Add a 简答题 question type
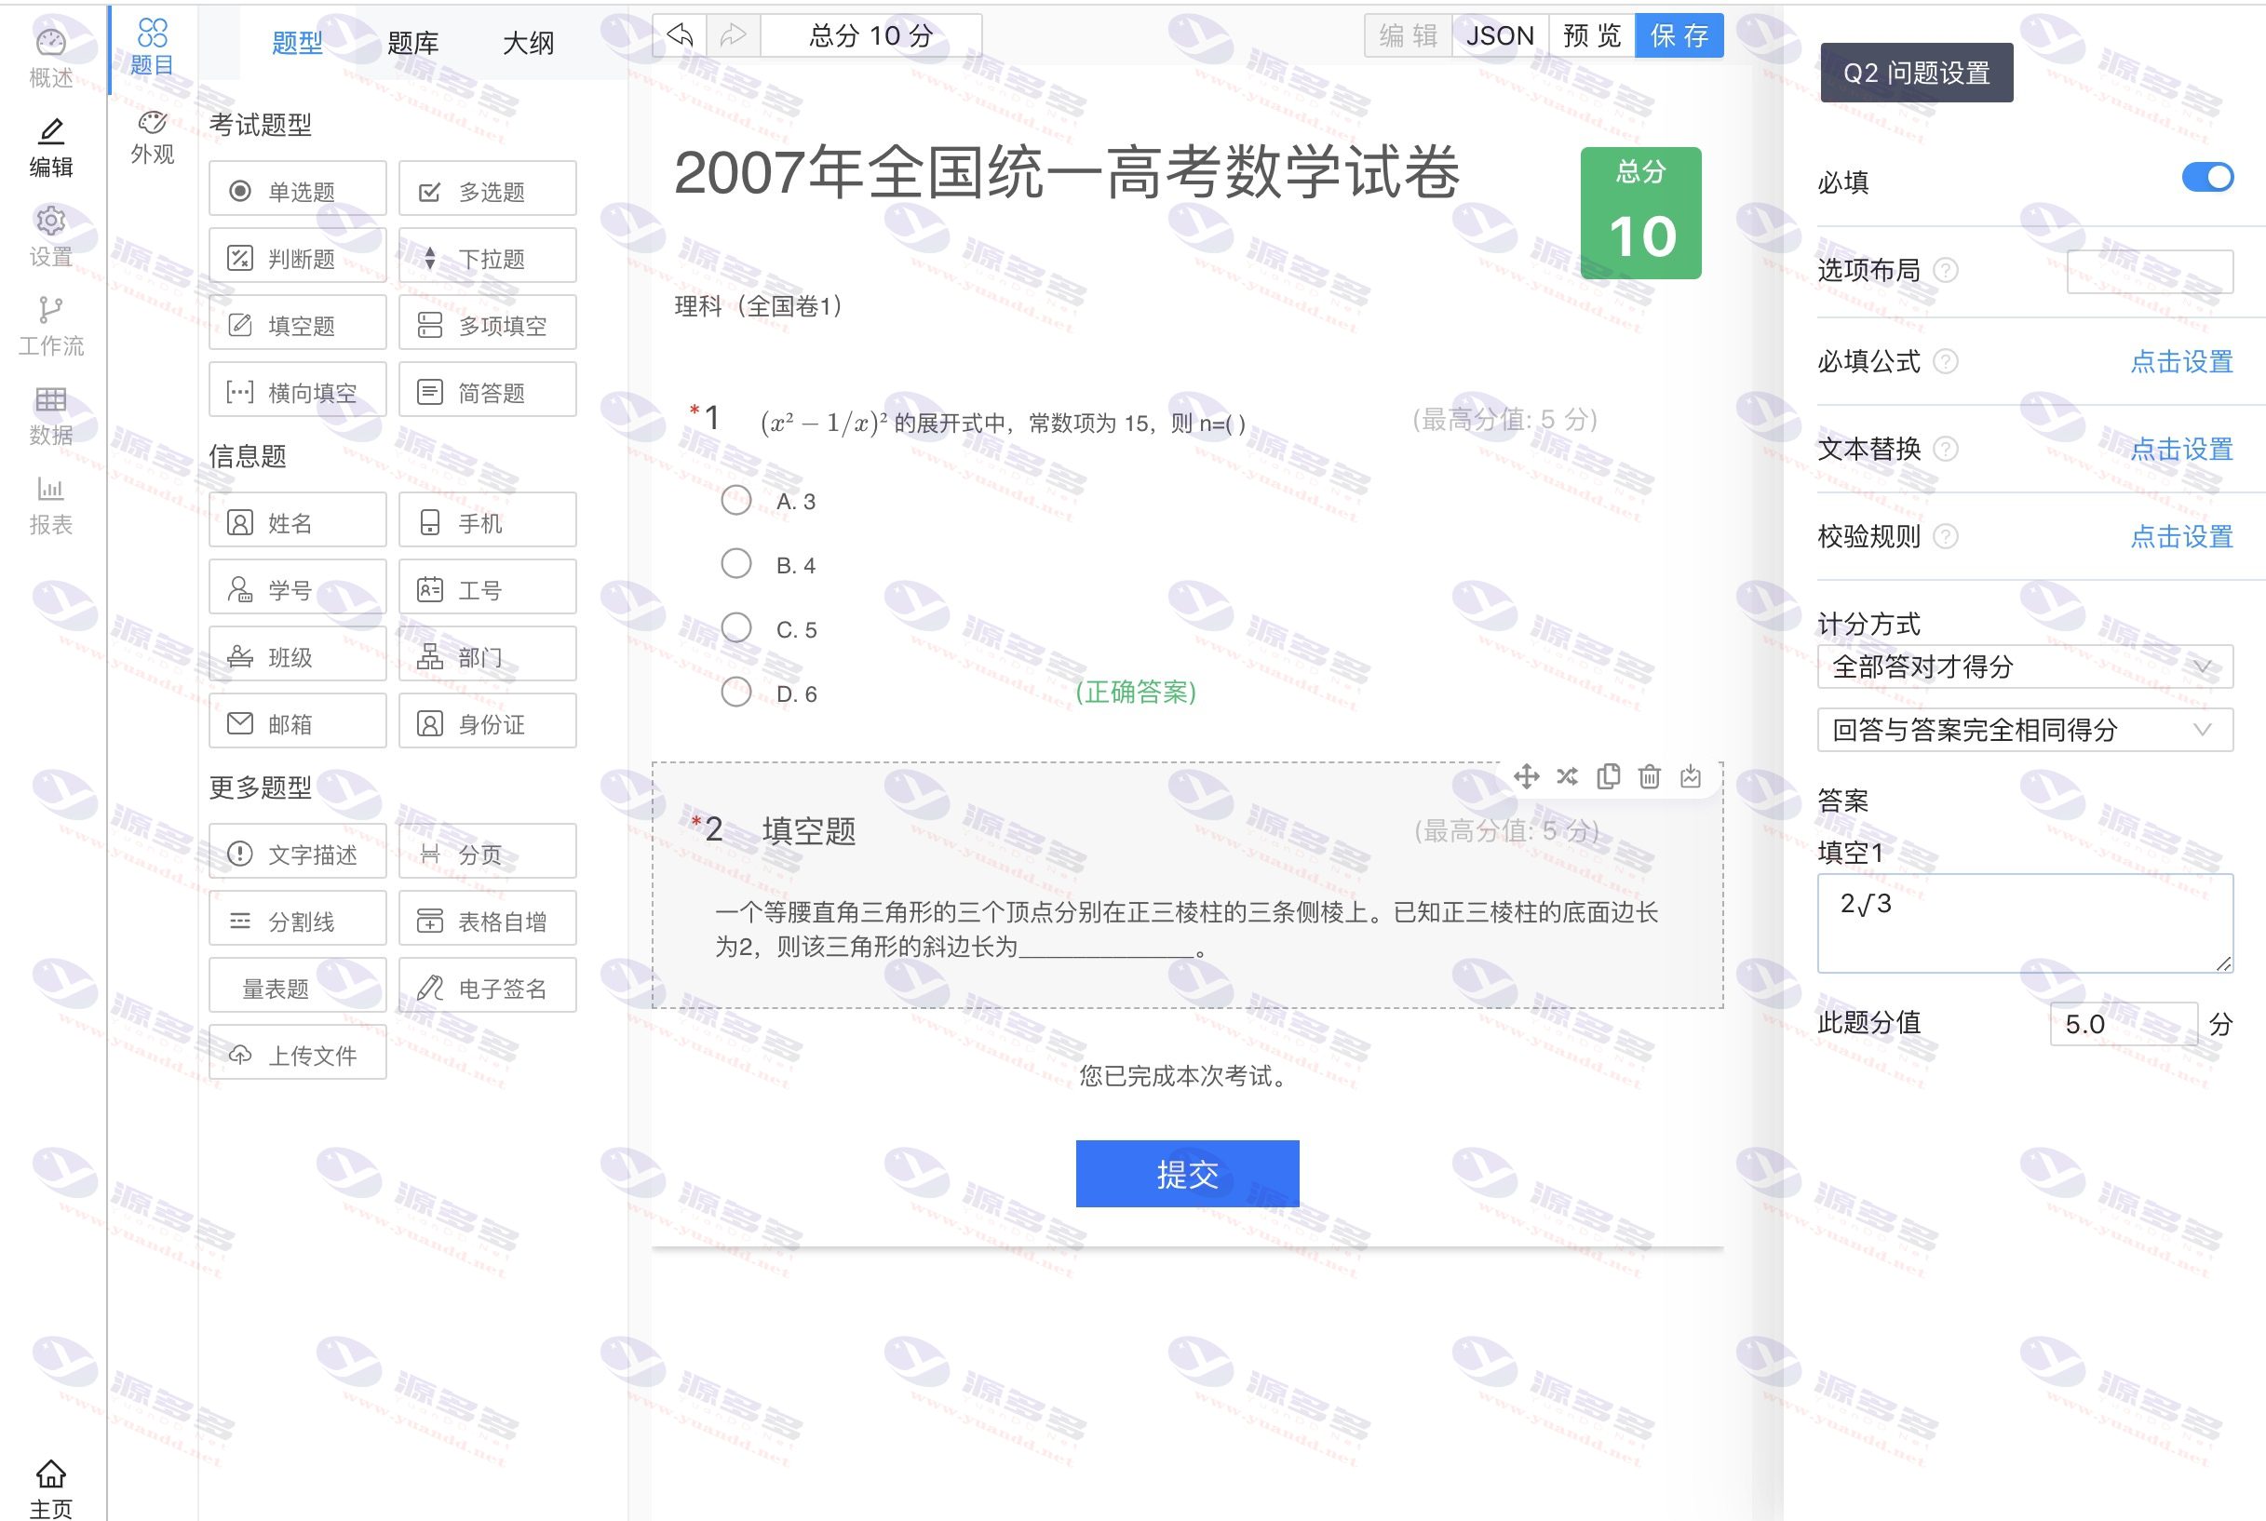Screen dimensions: 2266x1521 click(x=488, y=390)
